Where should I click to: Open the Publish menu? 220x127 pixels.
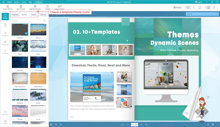(x=9, y=2)
